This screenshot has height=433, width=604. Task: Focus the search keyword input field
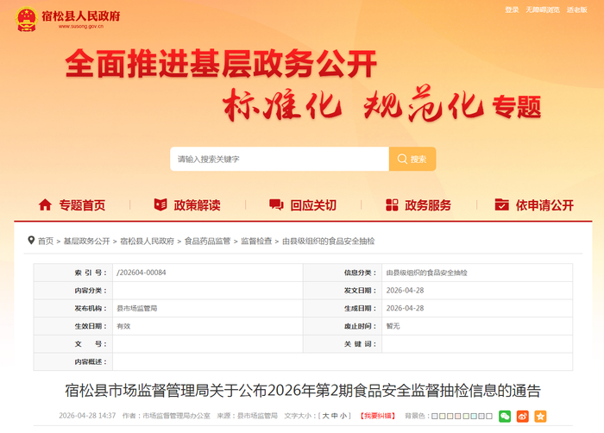coord(280,159)
